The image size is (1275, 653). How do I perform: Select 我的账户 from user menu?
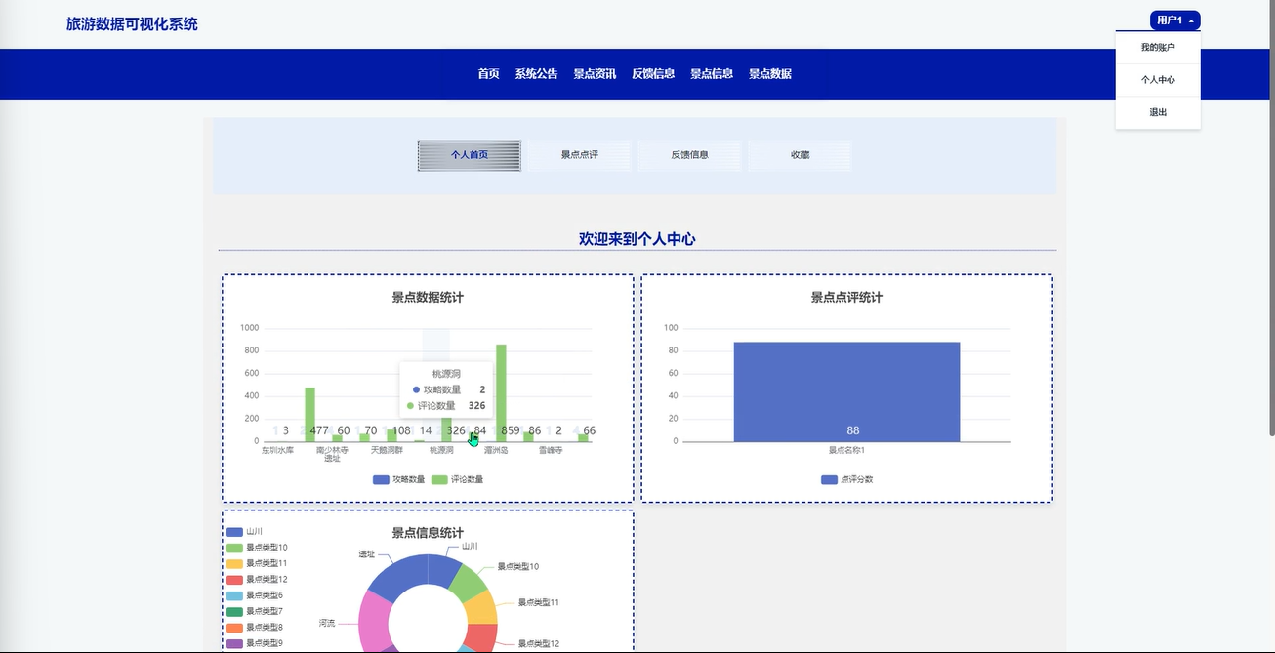(x=1158, y=47)
